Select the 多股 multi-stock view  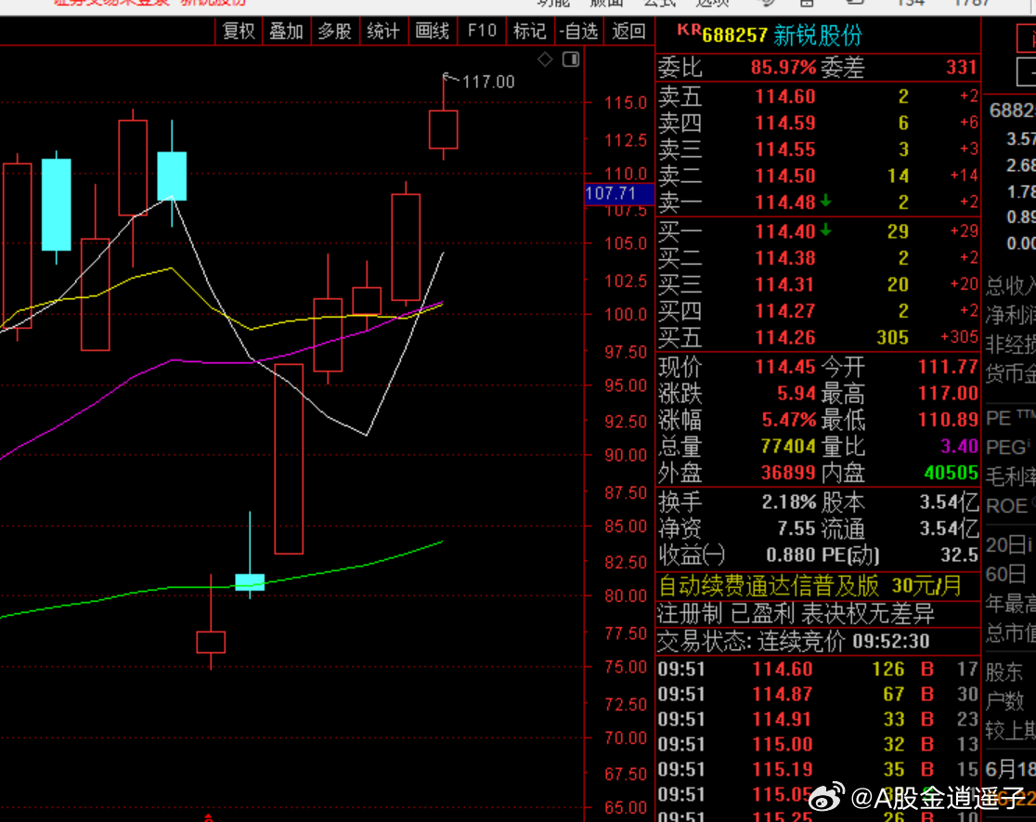334,31
